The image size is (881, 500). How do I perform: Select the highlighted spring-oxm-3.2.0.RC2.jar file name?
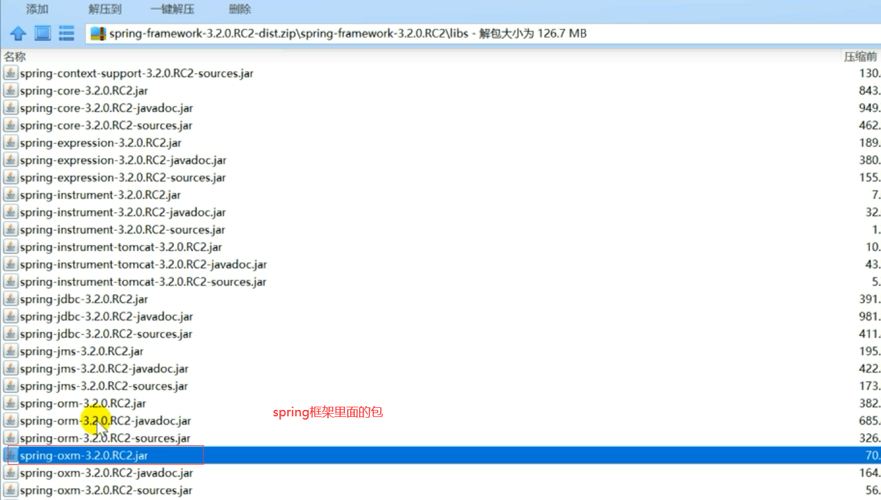pyautogui.click(x=84, y=456)
